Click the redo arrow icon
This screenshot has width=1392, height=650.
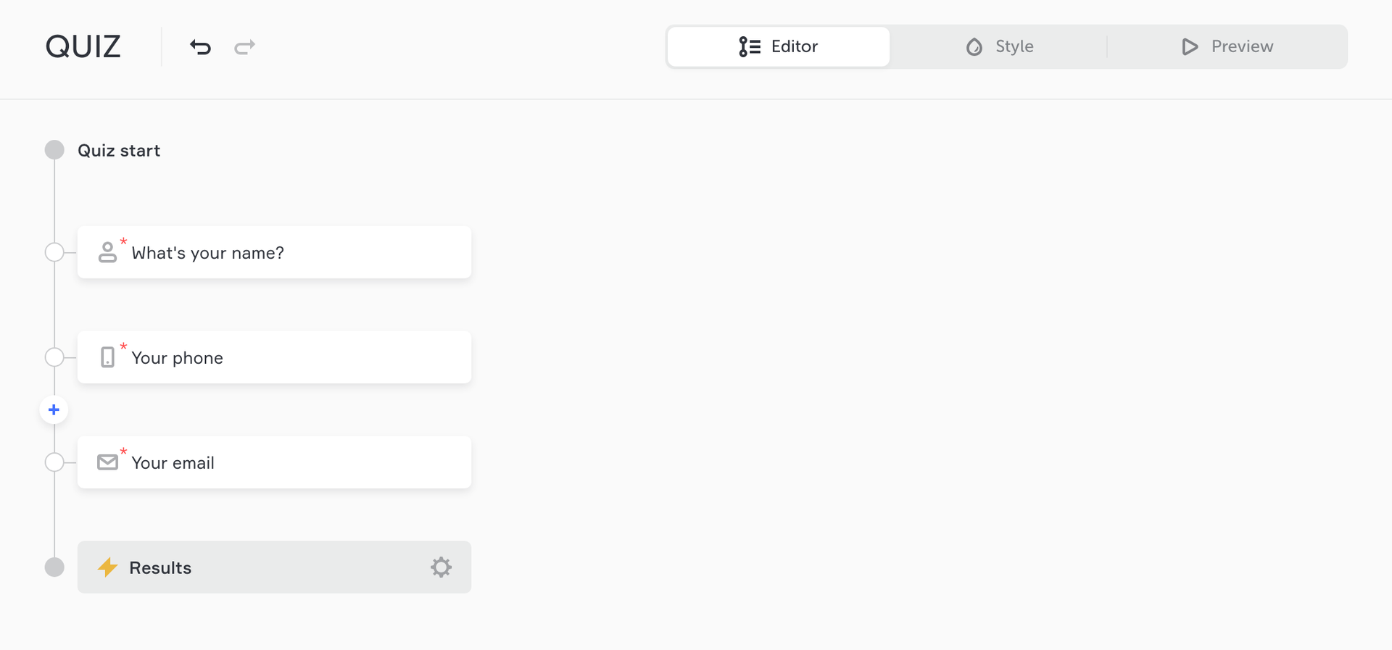tap(244, 47)
